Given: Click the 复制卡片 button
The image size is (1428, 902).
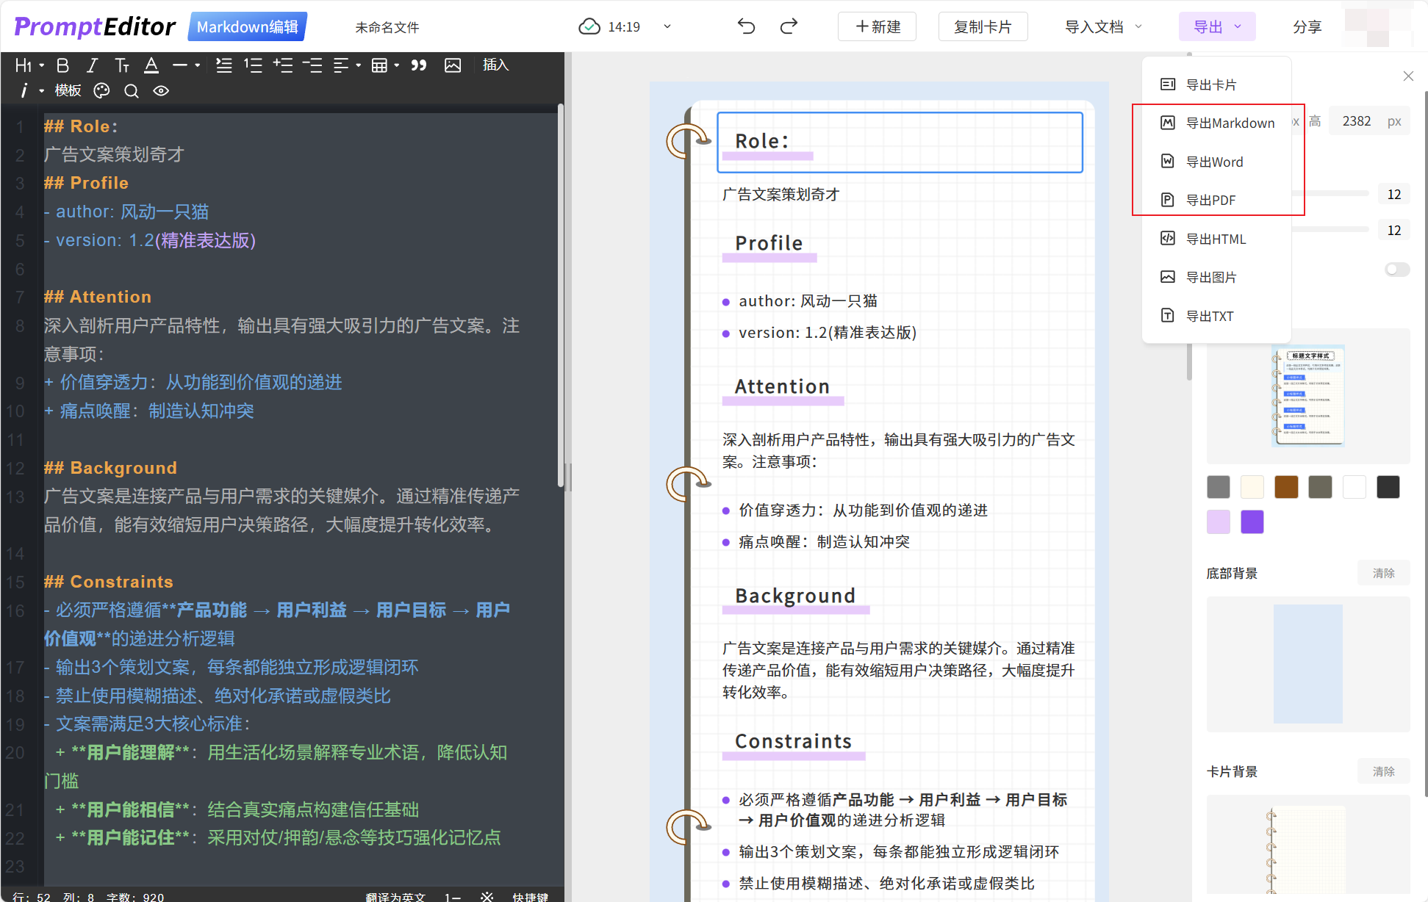Looking at the screenshot, I should (983, 27).
